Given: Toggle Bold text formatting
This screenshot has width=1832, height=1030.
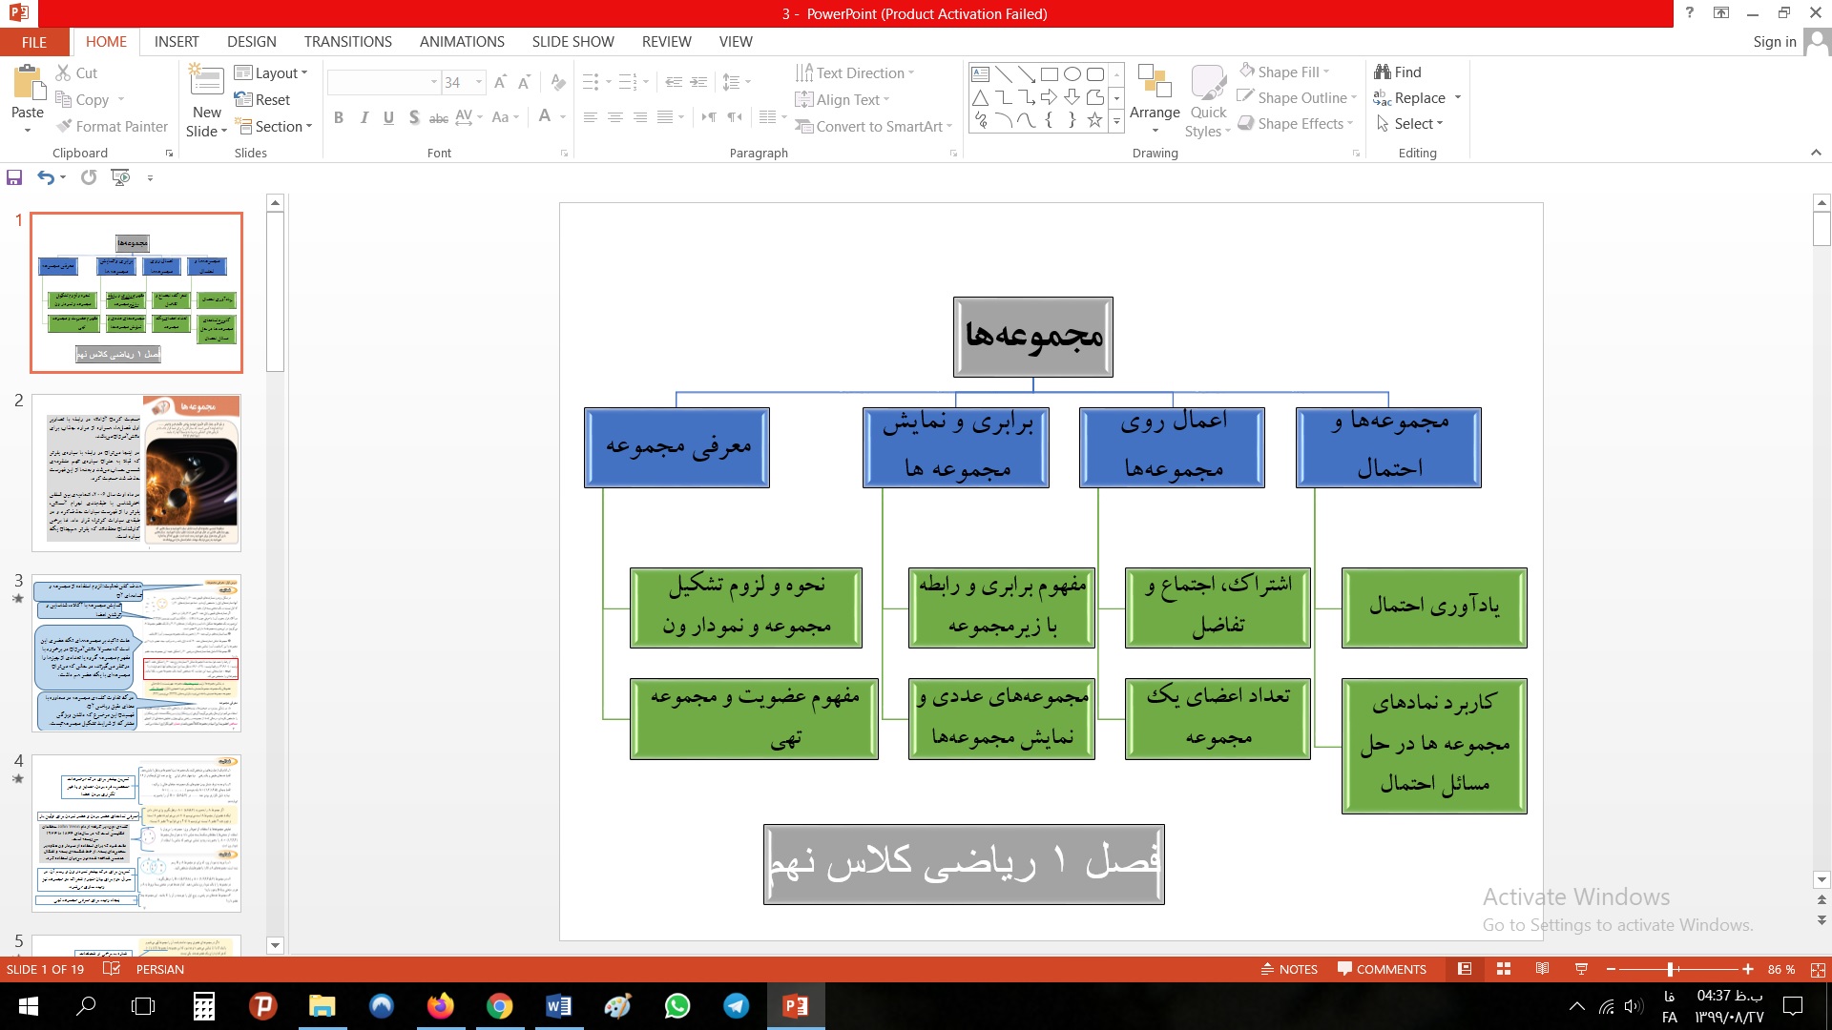Looking at the screenshot, I should coord(339,117).
